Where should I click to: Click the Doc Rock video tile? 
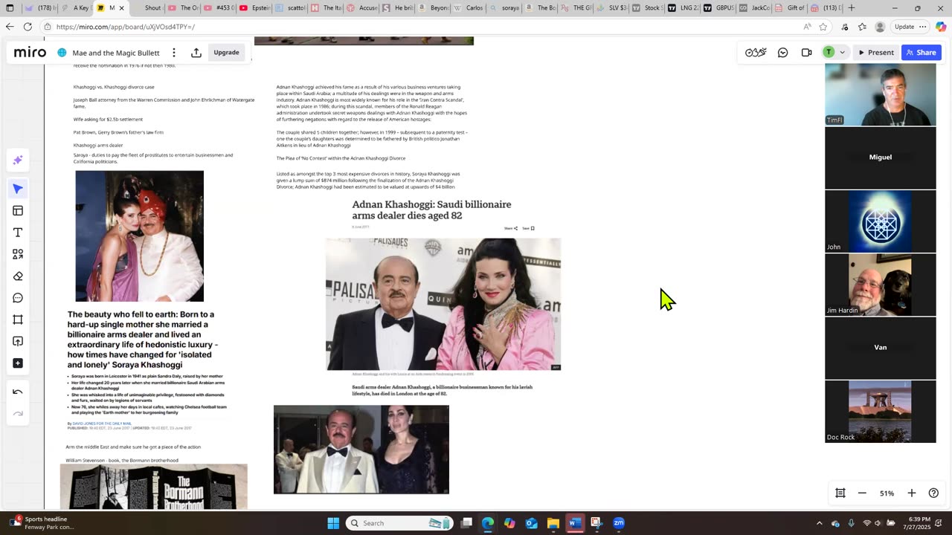881,412
